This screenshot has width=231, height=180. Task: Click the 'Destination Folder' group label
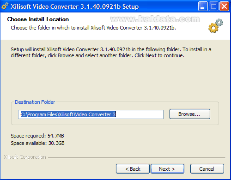pos(35,102)
